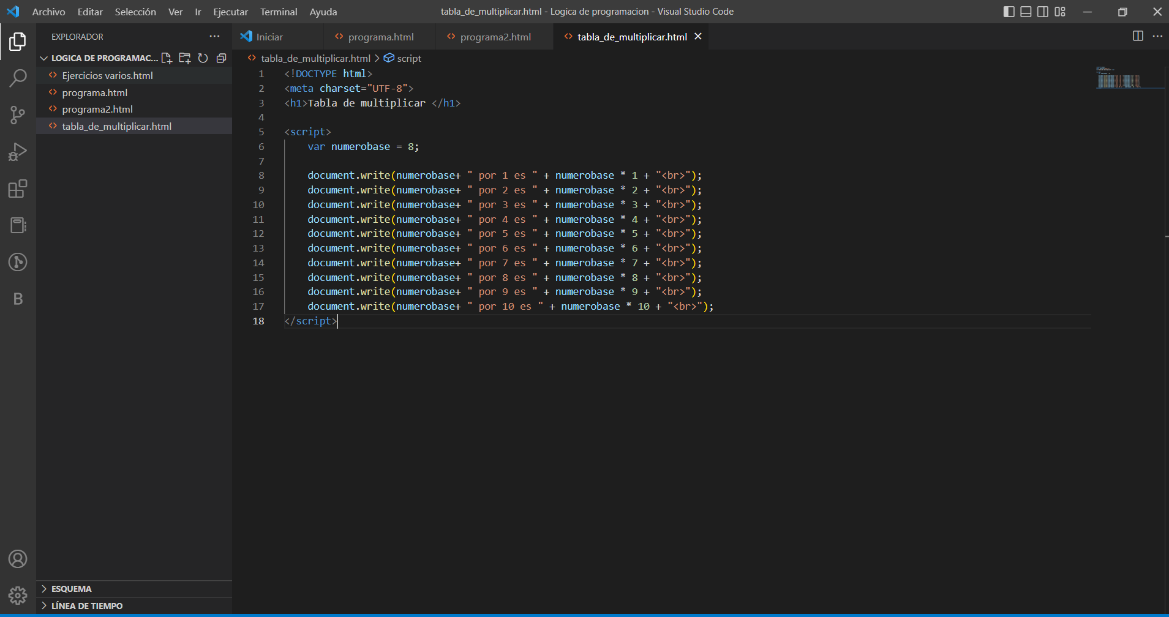Open customize layout options
Viewport: 1169px width, 617px height.
(x=1060, y=12)
